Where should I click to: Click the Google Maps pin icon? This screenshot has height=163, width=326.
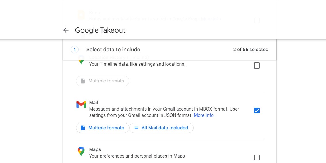click(81, 151)
